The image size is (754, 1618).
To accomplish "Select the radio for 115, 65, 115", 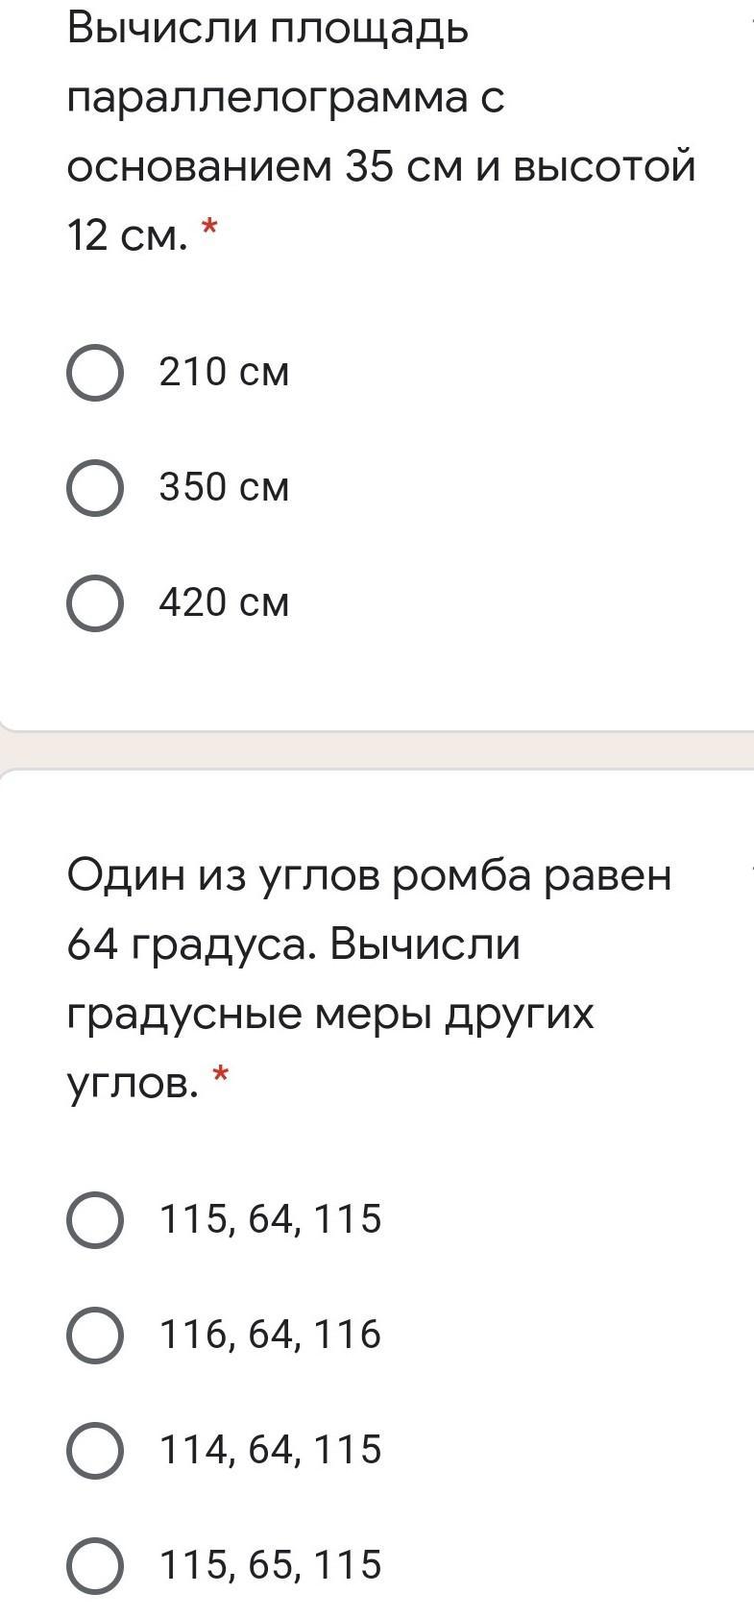I will tap(95, 1565).
